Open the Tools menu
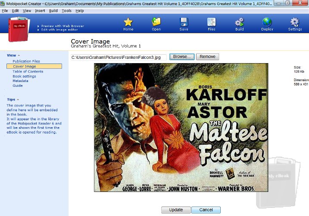The height and width of the screenshot is (216, 309). click(67, 11)
